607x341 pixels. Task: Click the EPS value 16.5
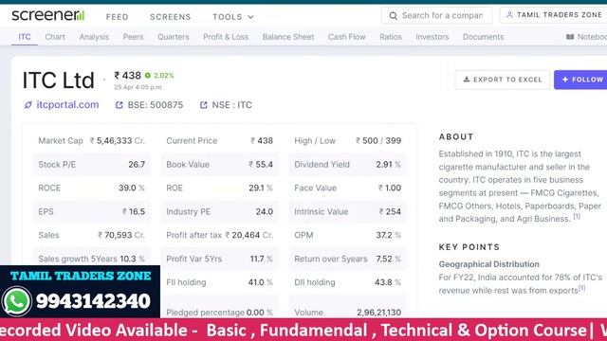pyautogui.click(x=134, y=211)
